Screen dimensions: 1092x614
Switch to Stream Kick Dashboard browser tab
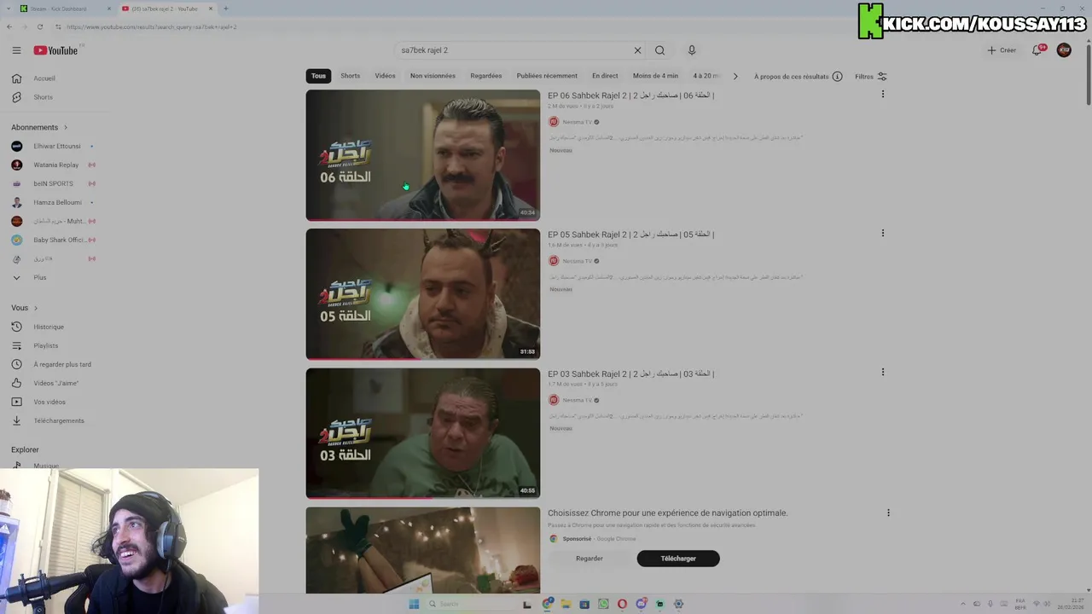point(63,9)
